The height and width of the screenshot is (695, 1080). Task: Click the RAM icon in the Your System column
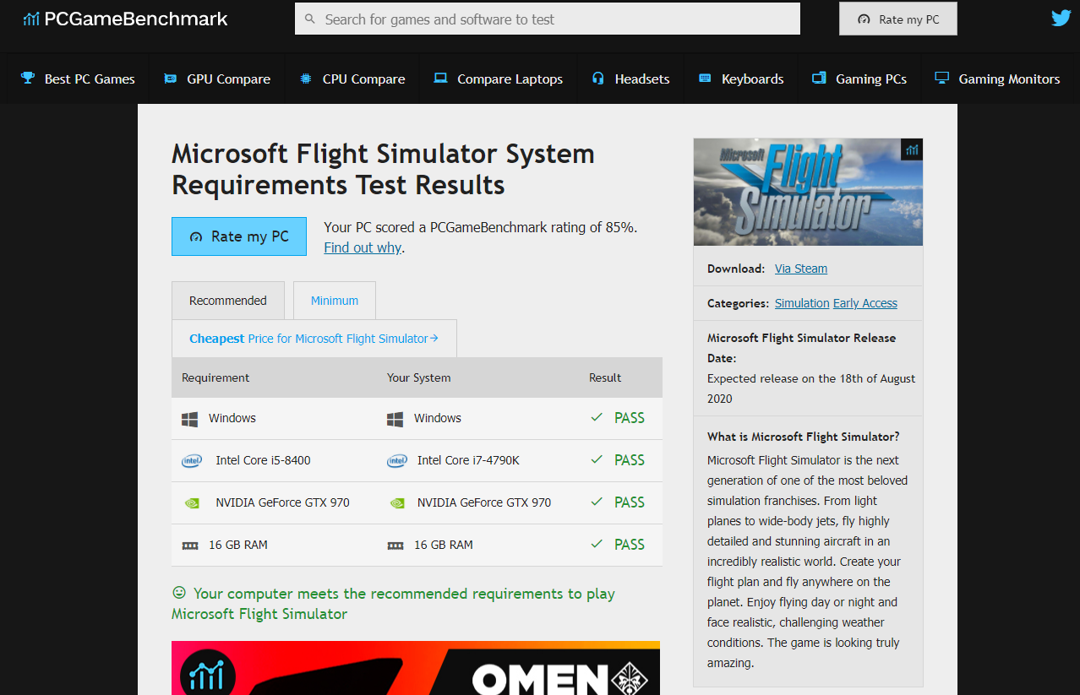click(x=395, y=546)
